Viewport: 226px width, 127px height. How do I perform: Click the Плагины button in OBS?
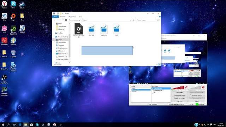(x=179, y=101)
